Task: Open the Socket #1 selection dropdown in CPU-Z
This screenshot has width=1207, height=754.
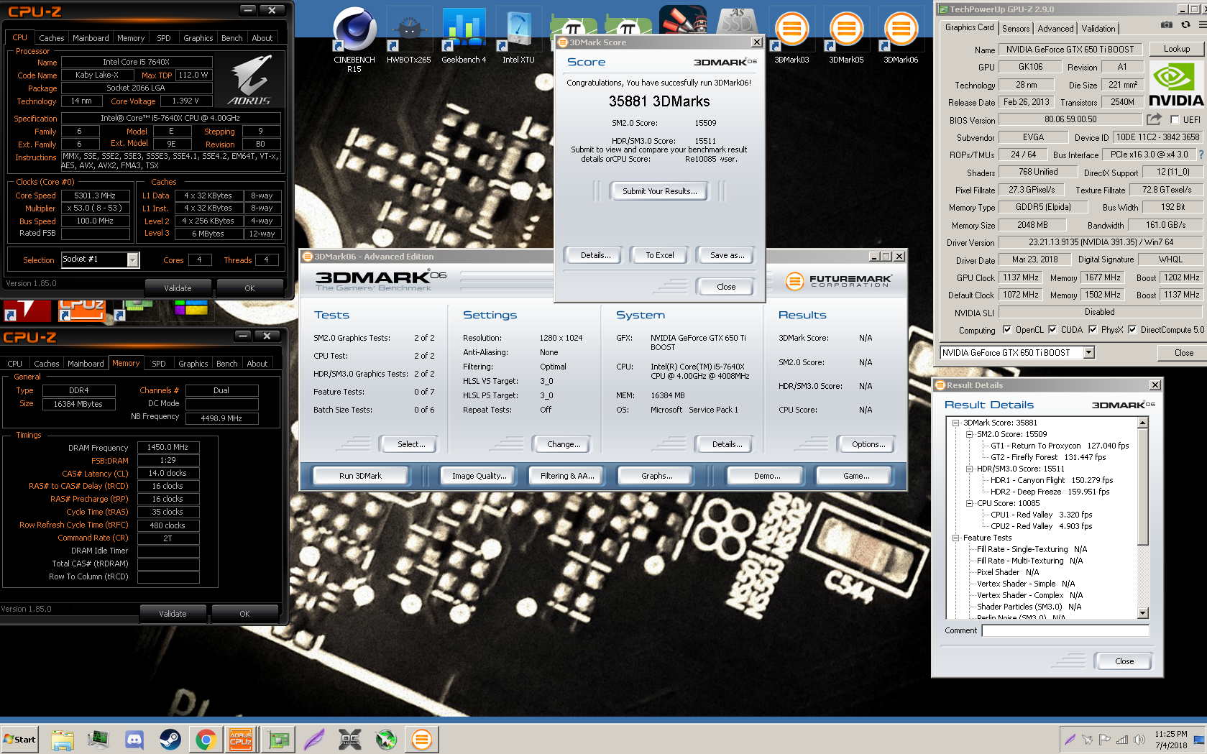Action: (x=133, y=259)
